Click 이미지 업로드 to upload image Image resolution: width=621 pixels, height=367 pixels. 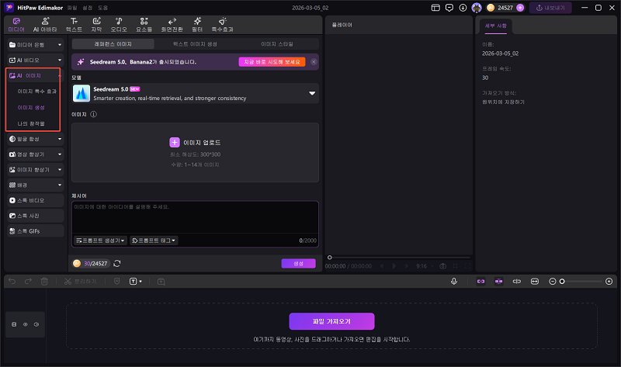point(196,142)
